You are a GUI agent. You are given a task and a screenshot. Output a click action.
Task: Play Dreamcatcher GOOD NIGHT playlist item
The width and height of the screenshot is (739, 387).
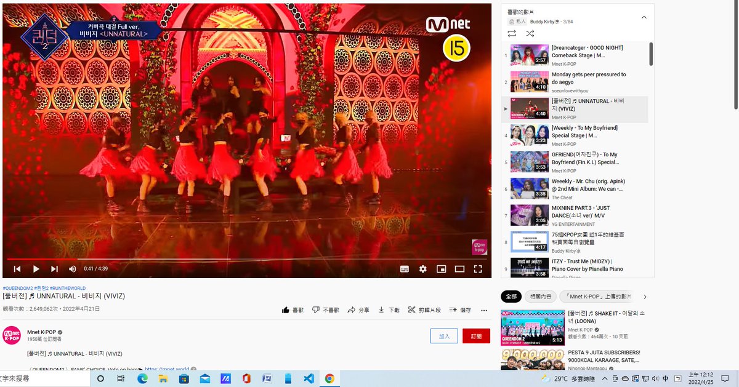[x=575, y=55]
